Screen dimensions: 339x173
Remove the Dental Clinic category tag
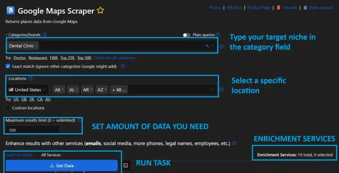tap(36, 46)
